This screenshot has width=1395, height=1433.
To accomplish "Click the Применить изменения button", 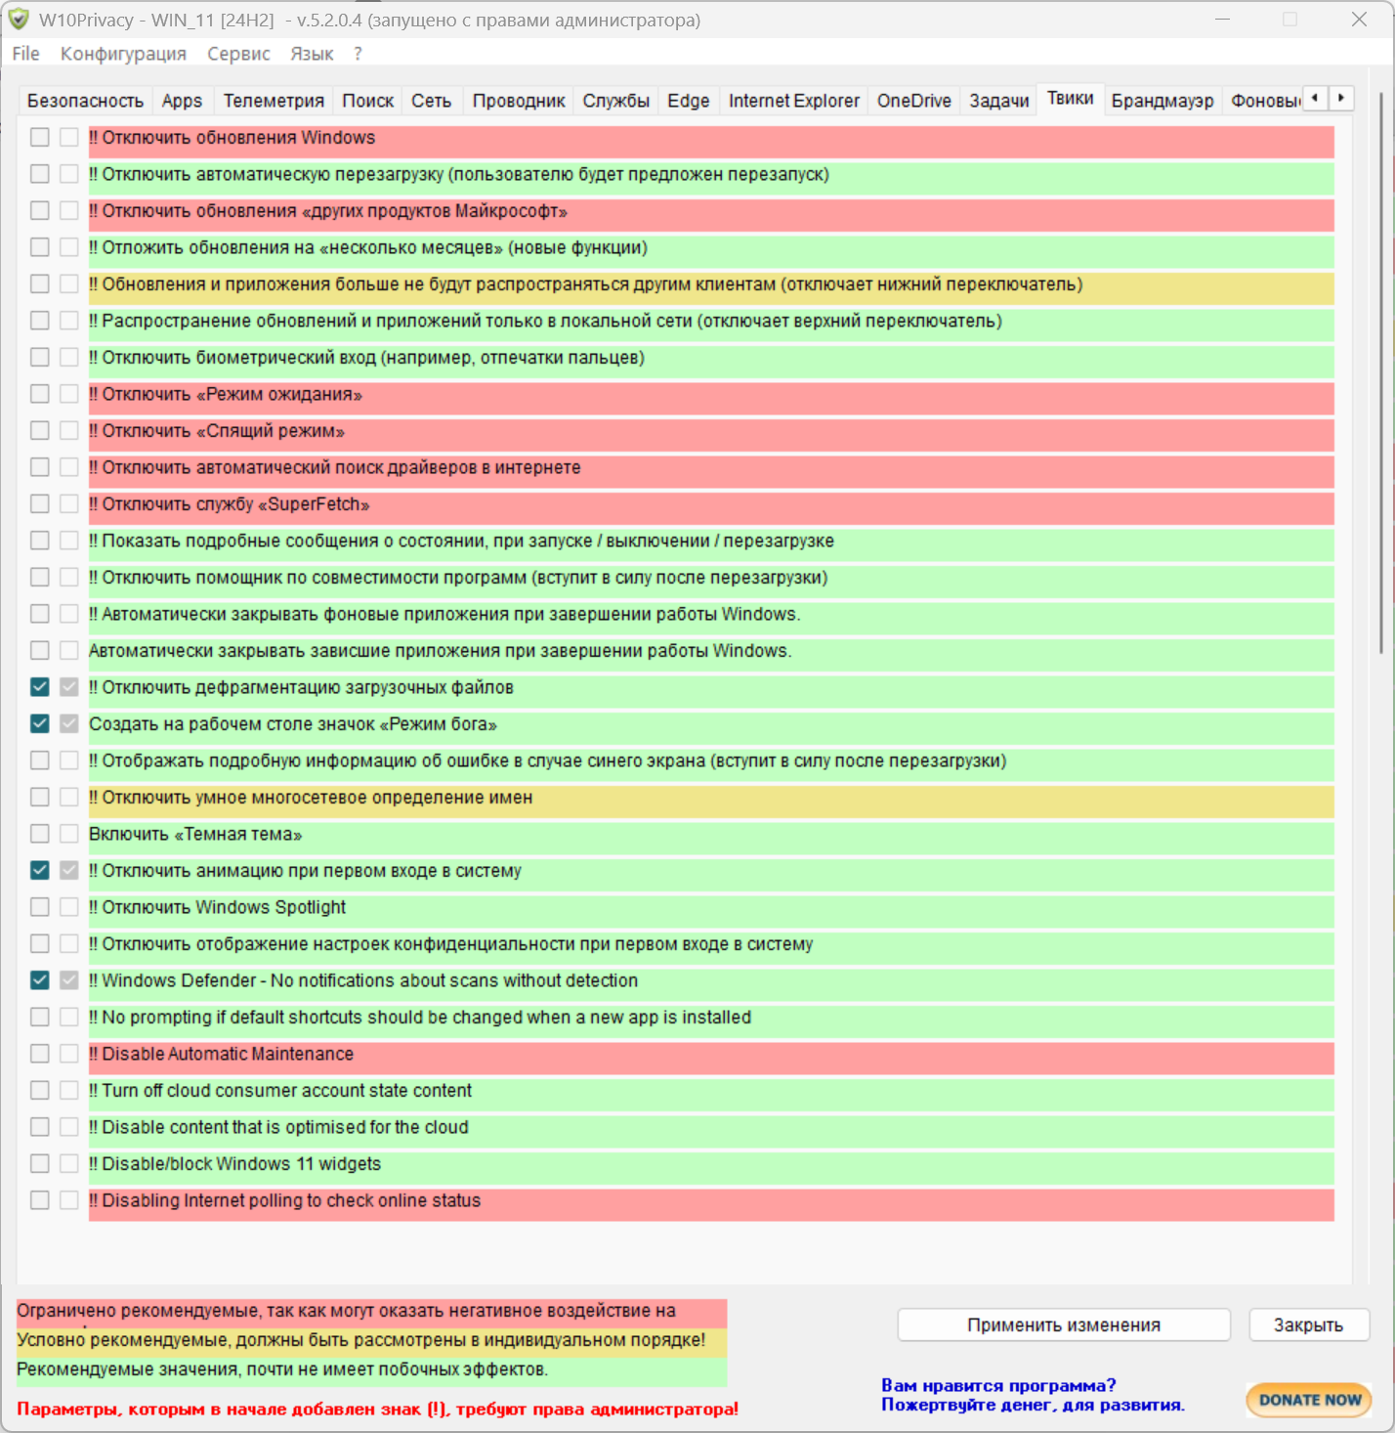I will pos(1063,1325).
